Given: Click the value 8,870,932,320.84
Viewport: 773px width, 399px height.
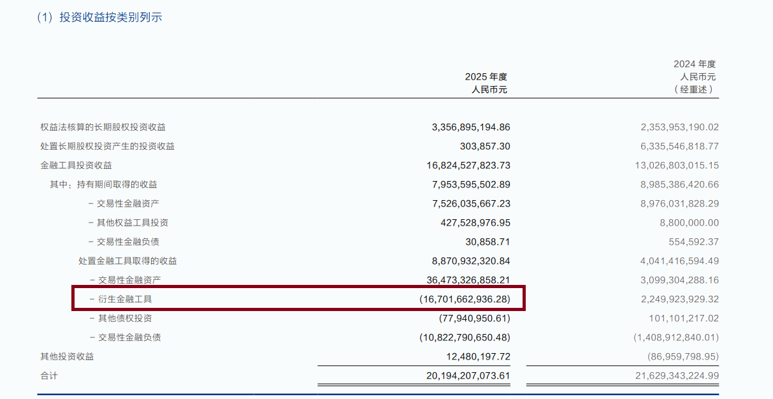Looking at the screenshot, I should 471,261.
